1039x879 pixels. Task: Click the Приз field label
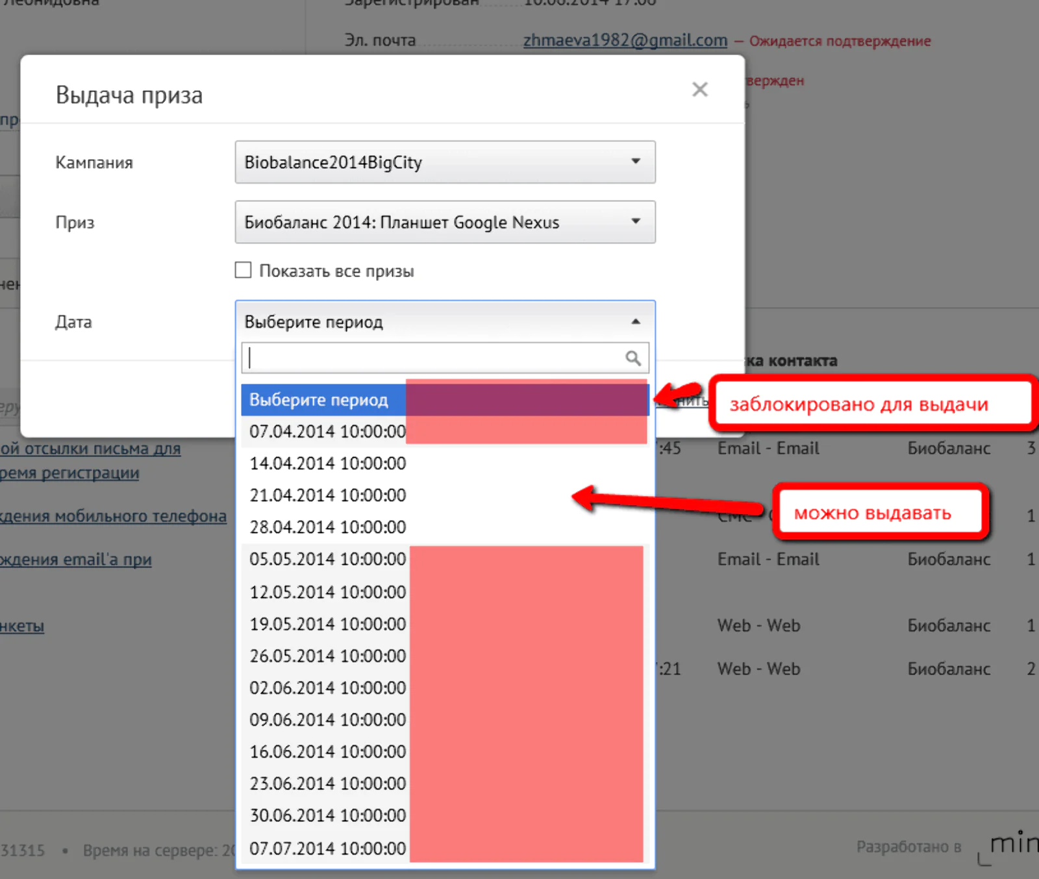click(75, 223)
